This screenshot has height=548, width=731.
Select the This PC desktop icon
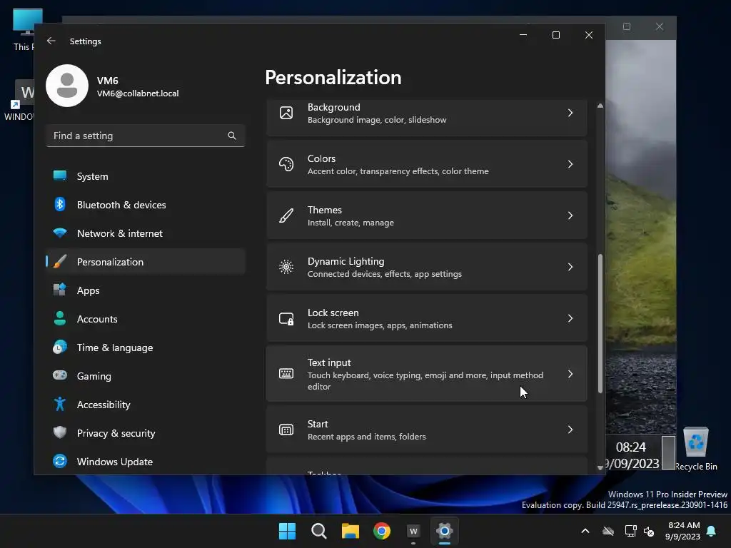point(24,29)
